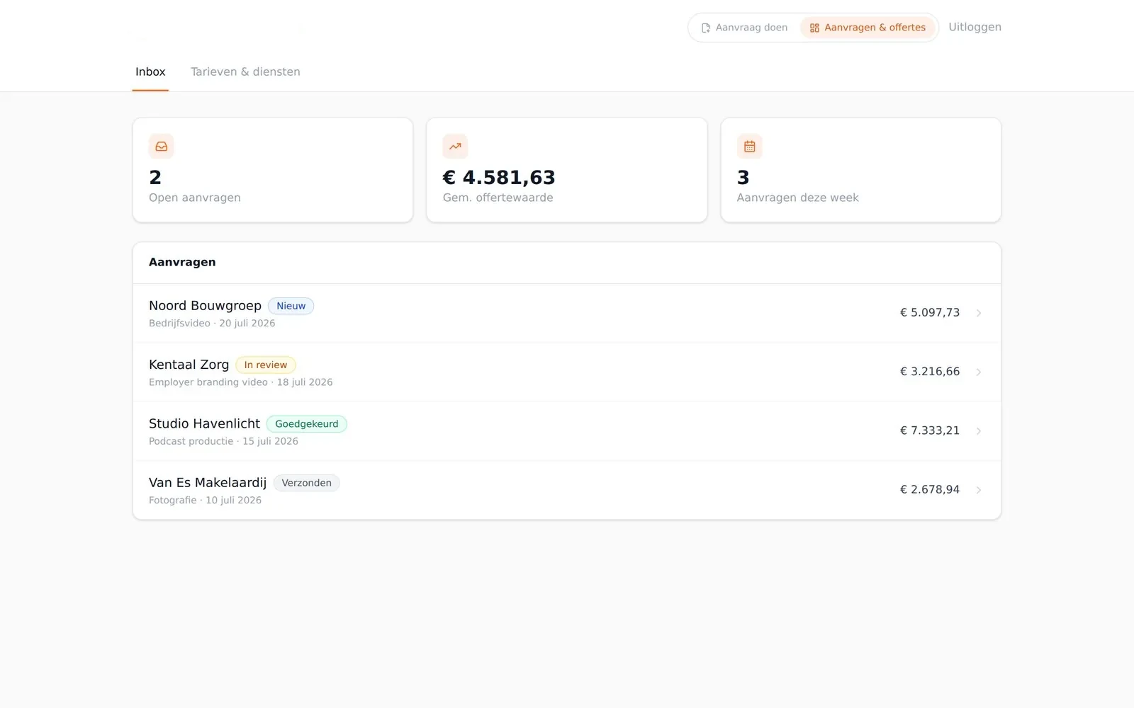Open Van Es Makelaardij row chevron
This screenshot has width=1134, height=708.
(x=979, y=490)
